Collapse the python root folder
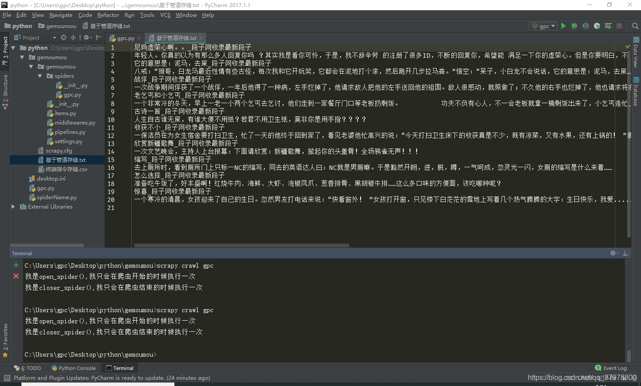The height and width of the screenshot is (386, 641). [13, 48]
